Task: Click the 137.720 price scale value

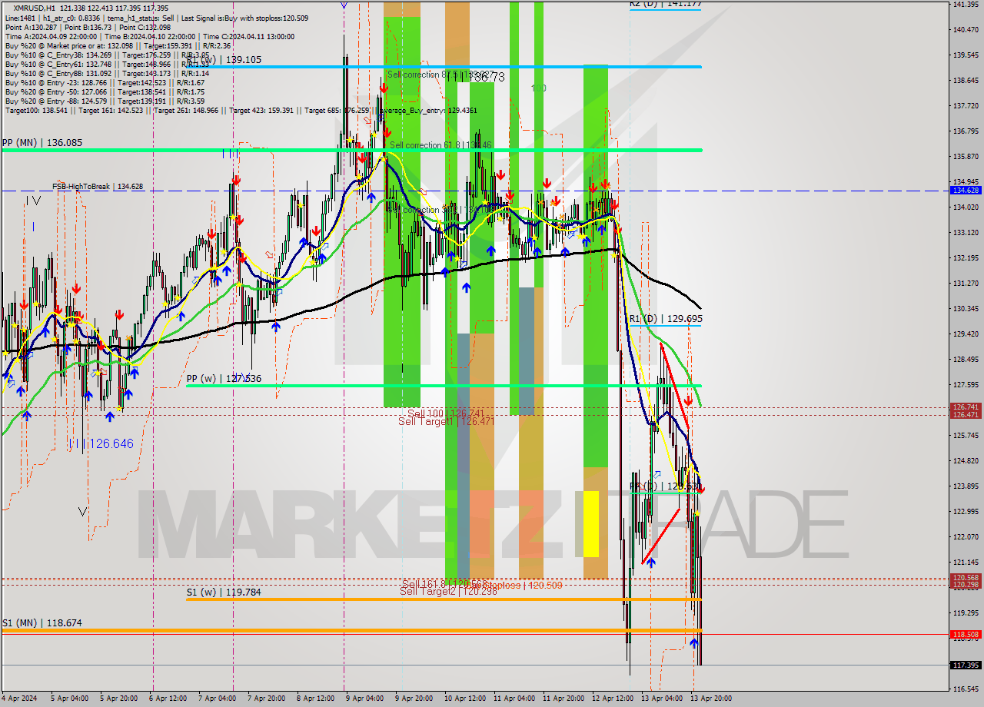Action: (966, 106)
